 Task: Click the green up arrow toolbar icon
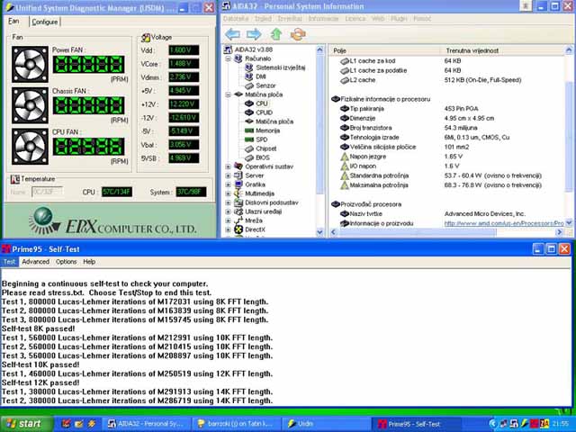tap(276, 34)
